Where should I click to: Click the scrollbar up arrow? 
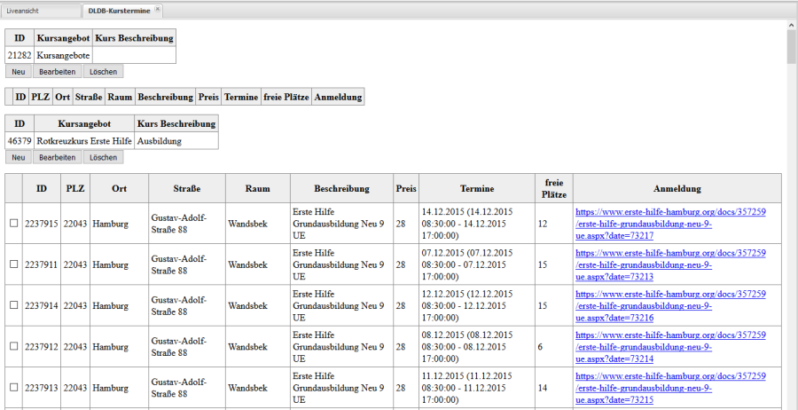pos(791,26)
